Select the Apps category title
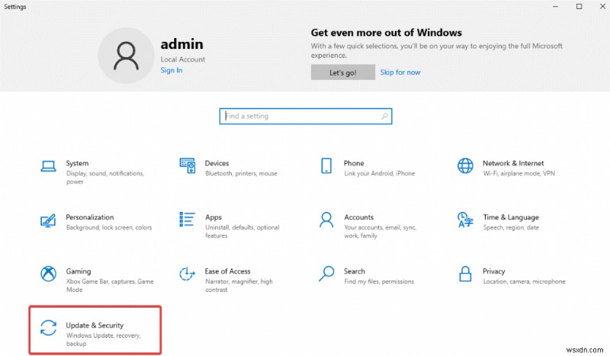The image size is (610, 356). pos(213,217)
